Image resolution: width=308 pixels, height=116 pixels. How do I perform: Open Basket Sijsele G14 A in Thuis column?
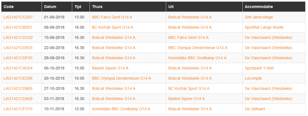(x=110, y=68)
